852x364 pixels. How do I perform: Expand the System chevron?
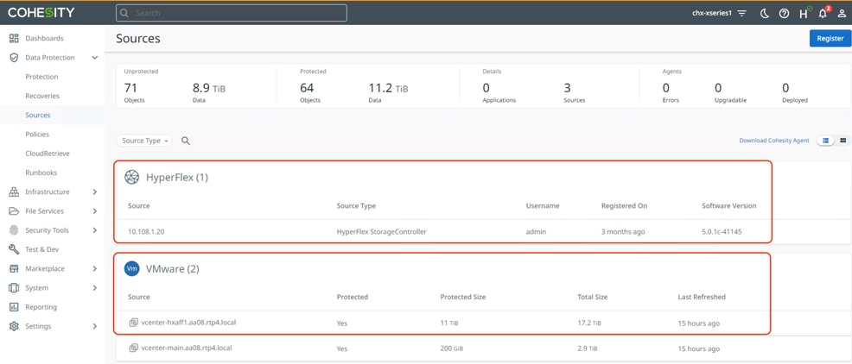tap(94, 288)
